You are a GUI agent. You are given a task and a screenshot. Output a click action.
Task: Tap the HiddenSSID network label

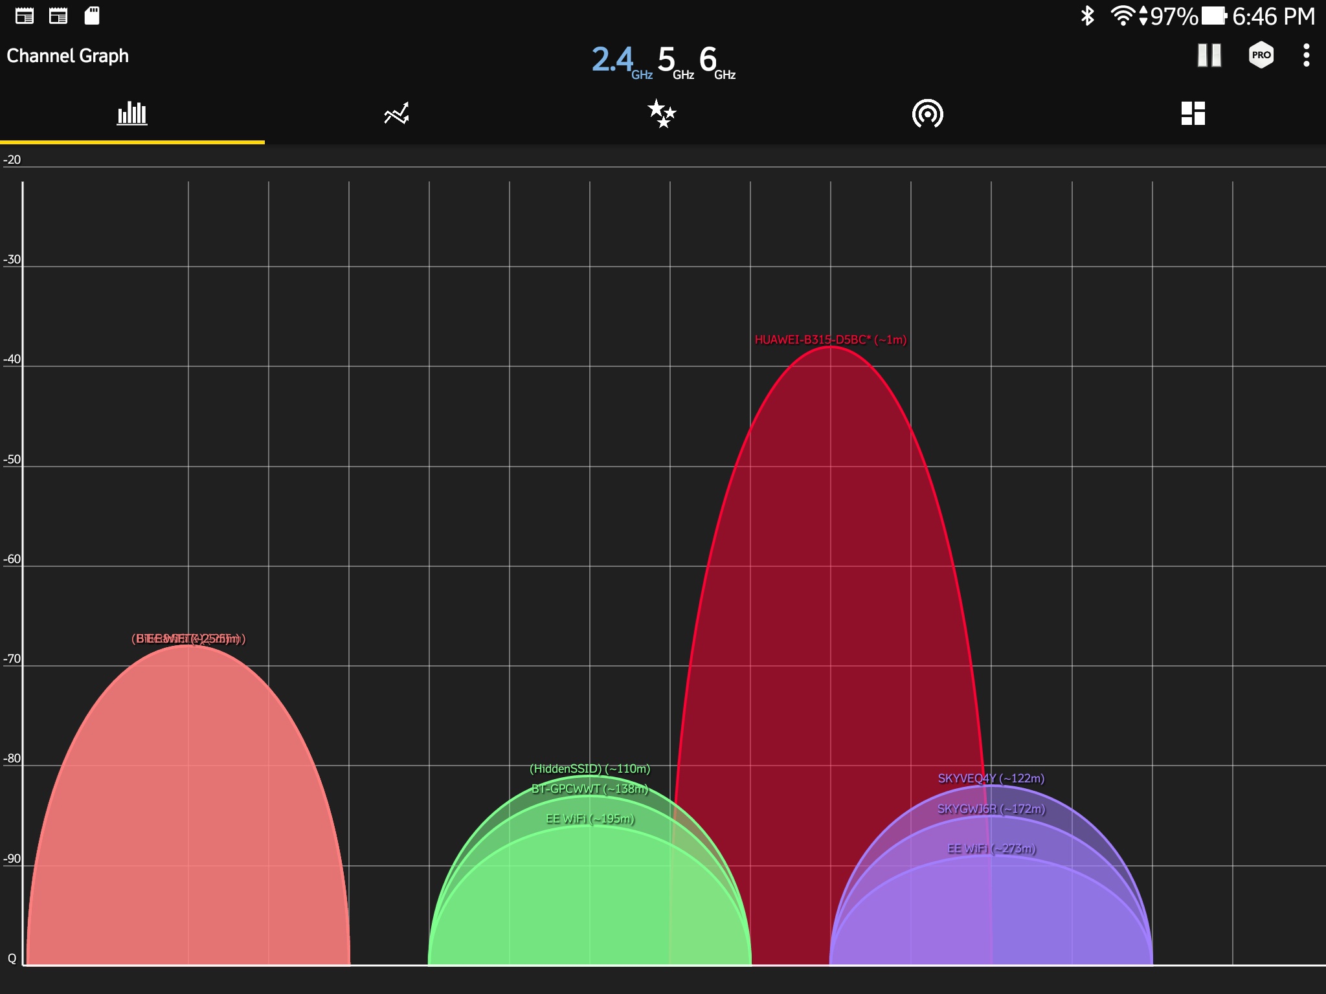[x=589, y=769]
